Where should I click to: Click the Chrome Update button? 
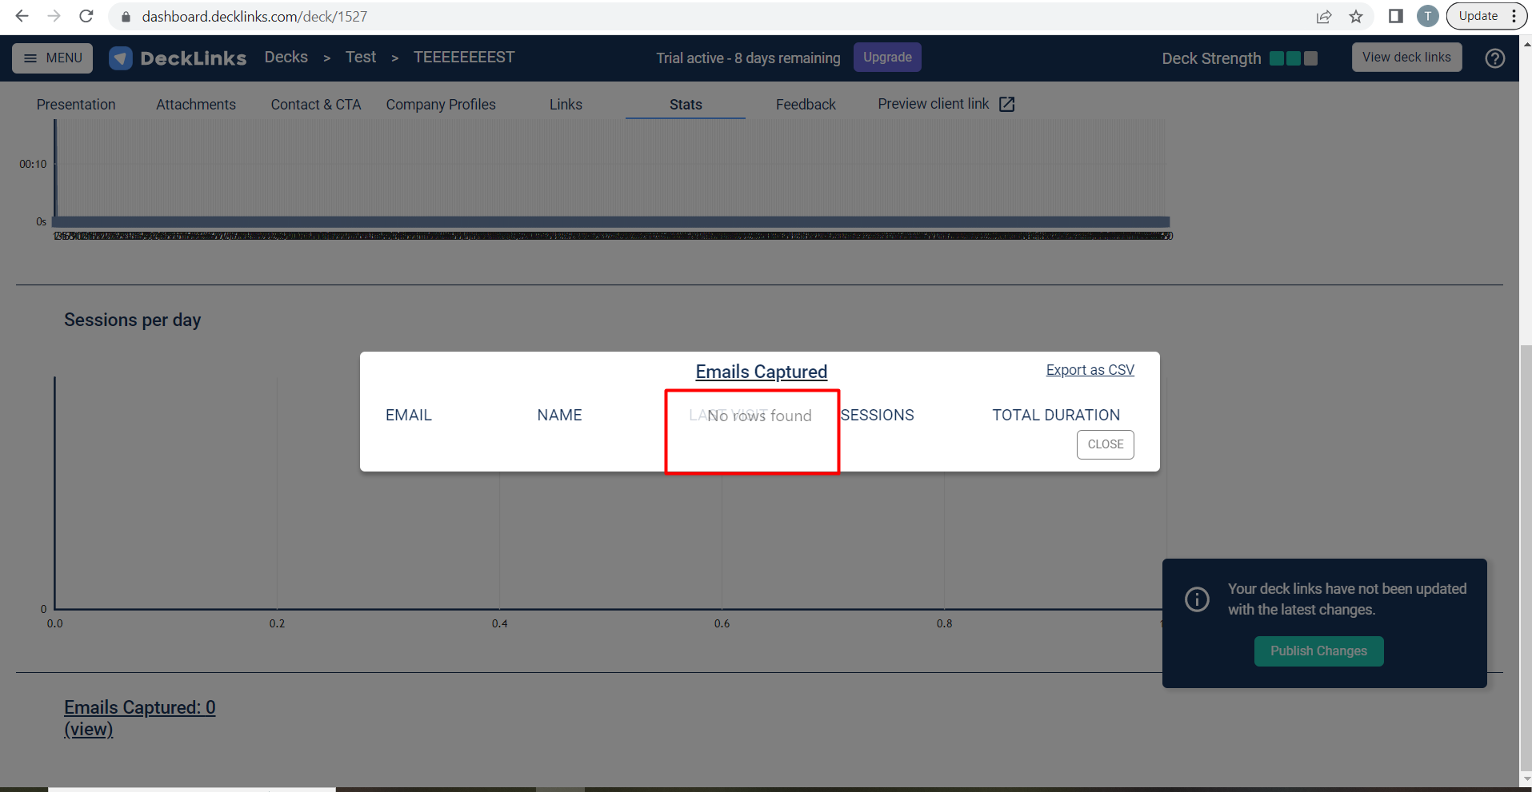point(1486,16)
